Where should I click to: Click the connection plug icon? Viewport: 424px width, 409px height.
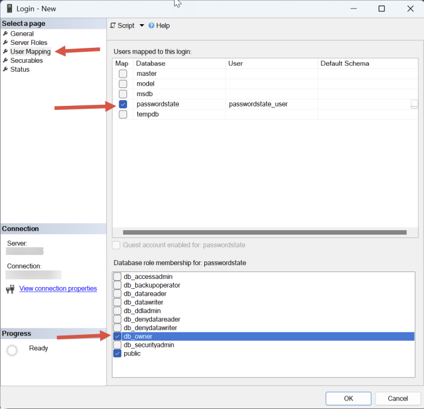10,289
